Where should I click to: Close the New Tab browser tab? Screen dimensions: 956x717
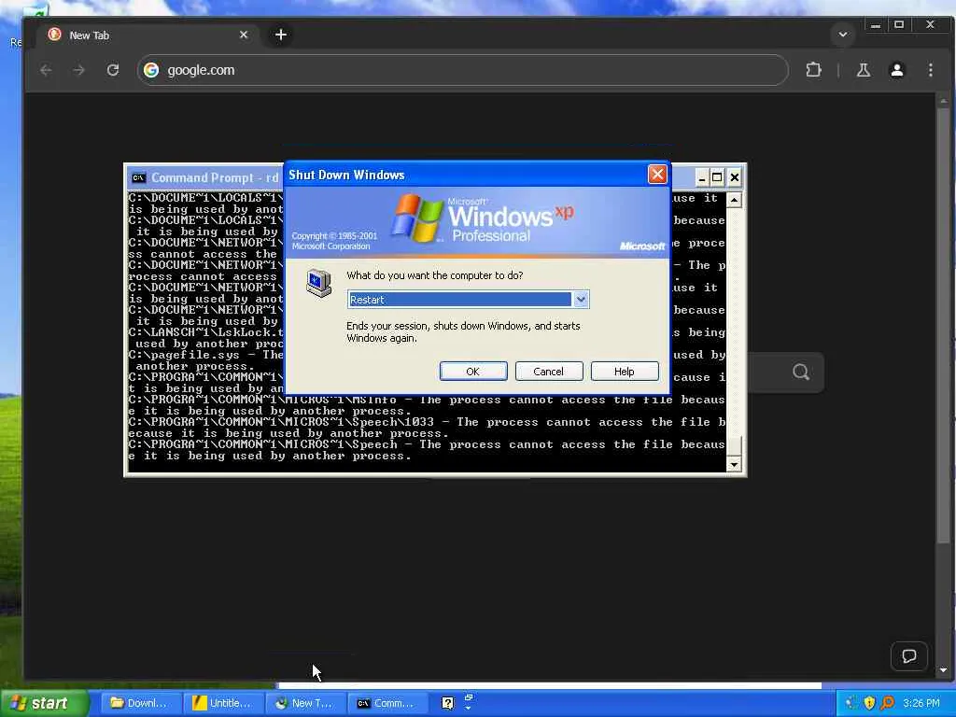tap(244, 35)
